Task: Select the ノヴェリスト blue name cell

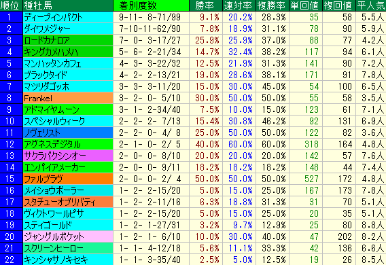Action: pyautogui.click(x=68, y=133)
